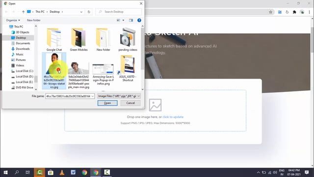Click the sync extension icon in Chrome toolbar
314x177 pixels.
coord(287,12)
